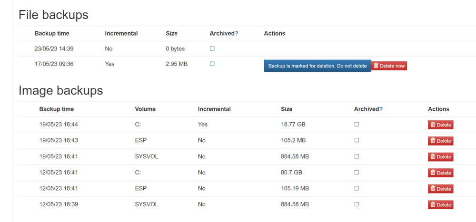Delete the 19/05/23 16:44 C: image backup
The height and width of the screenshot is (222, 476).
click(440, 125)
